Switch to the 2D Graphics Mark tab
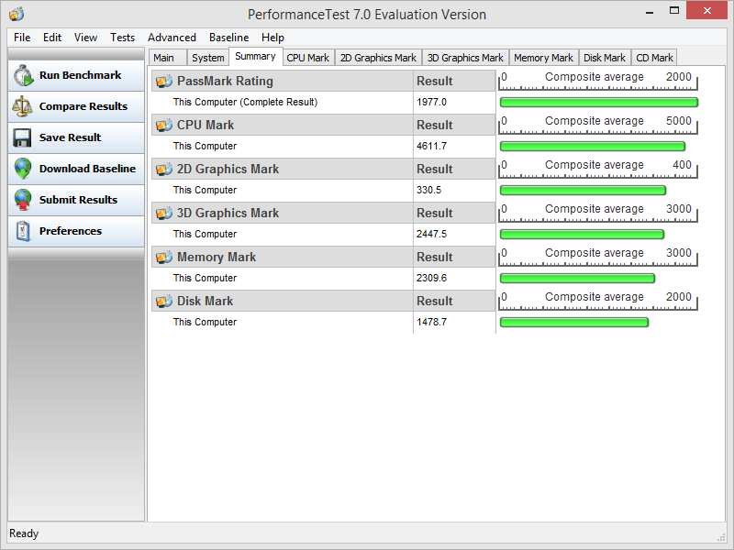734x550 pixels. (x=378, y=58)
